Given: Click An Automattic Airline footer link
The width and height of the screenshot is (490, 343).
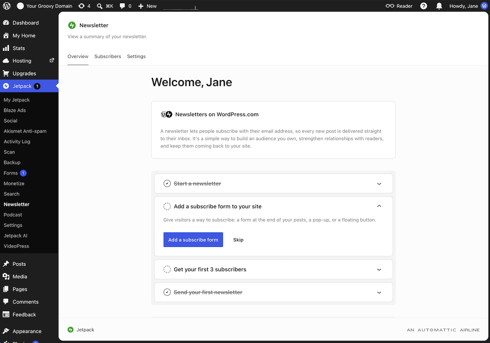Looking at the screenshot, I should (x=443, y=330).
